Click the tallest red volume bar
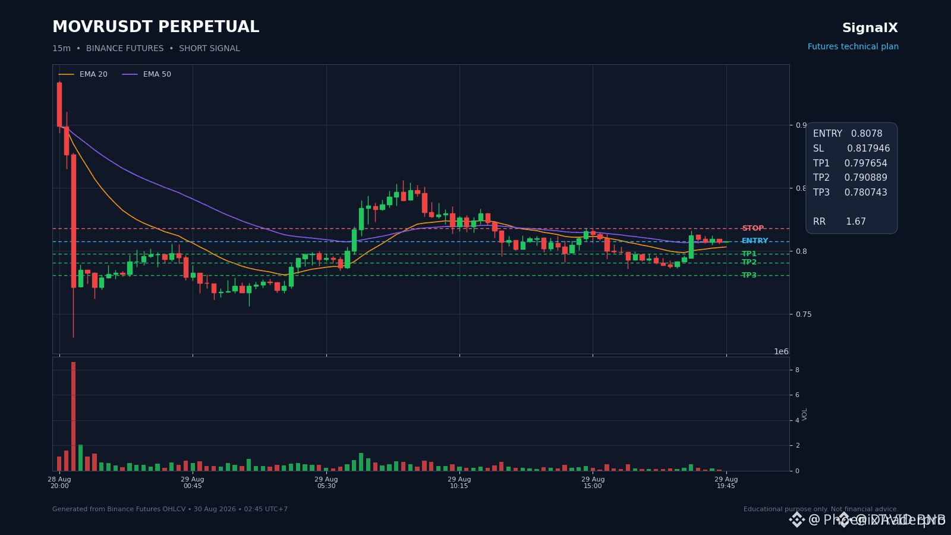The image size is (951, 535). pos(73,416)
